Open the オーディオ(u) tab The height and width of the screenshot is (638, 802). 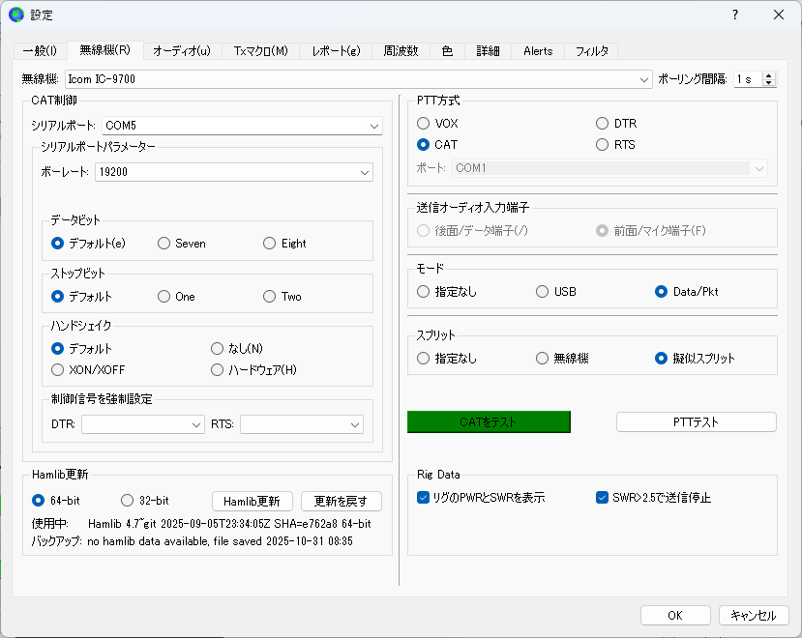[x=182, y=51]
